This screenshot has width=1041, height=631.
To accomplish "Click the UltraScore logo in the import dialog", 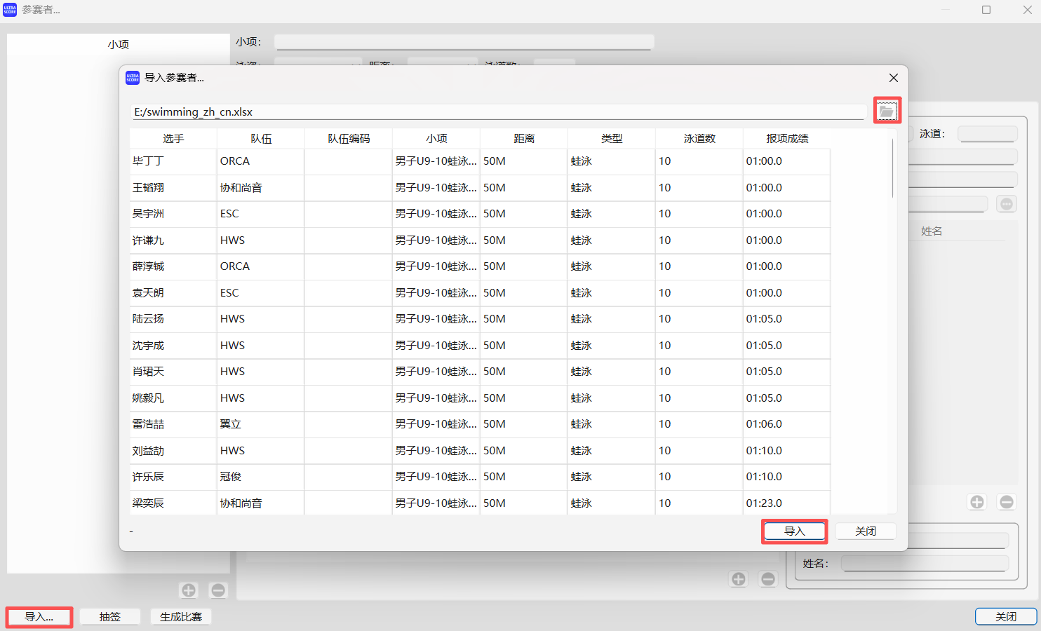I will pyautogui.click(x=132, y=78).
